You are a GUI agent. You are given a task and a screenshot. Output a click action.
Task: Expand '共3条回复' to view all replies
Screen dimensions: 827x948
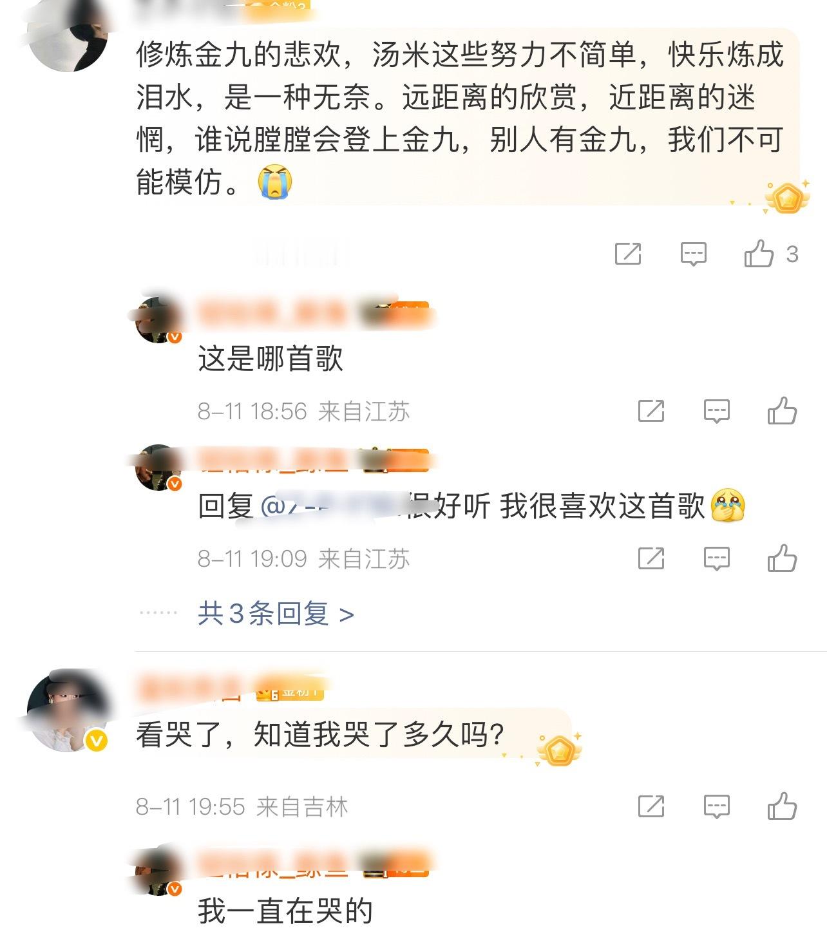276,614
